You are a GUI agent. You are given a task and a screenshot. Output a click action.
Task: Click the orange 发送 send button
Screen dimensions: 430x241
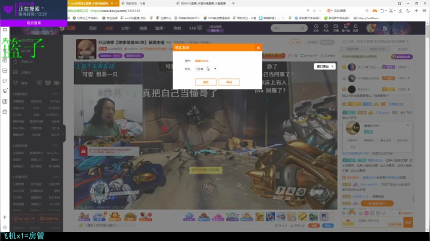(408, 223)
